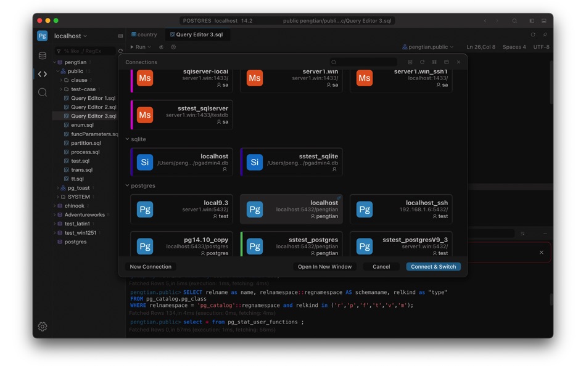The height and width of the screenshot is (366, 586).
Task: Select the sstest_postgres connection card
Action: click(291, 244)
